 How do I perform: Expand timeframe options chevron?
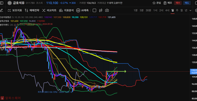pos(190,10)
